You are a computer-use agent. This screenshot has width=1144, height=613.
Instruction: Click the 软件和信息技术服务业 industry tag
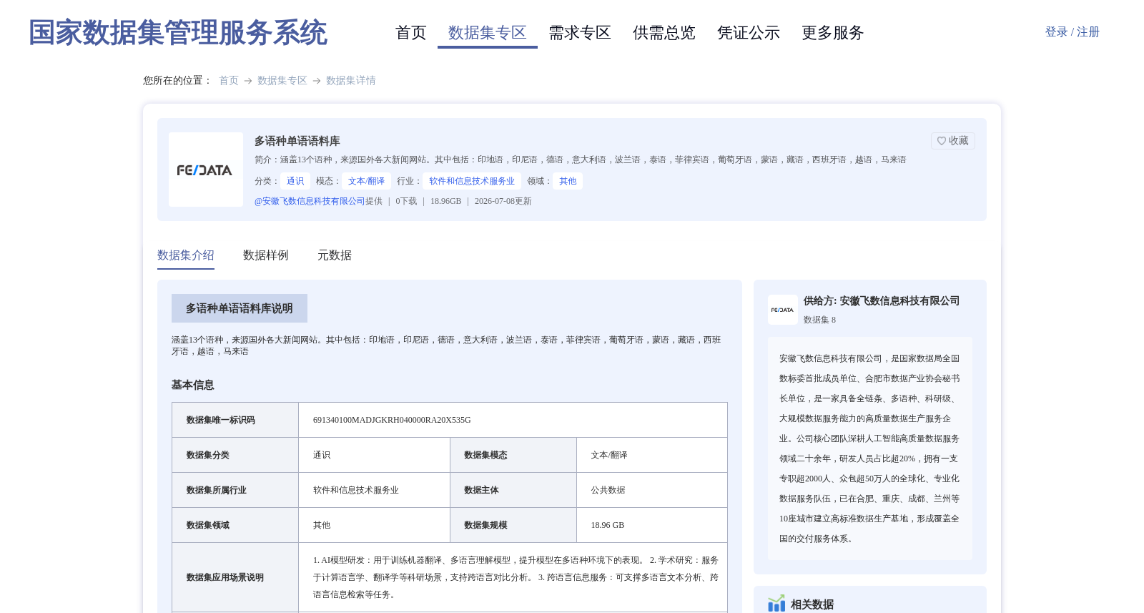[472, 181]
